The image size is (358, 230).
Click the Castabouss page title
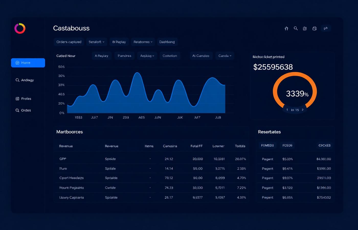(71, 28)
